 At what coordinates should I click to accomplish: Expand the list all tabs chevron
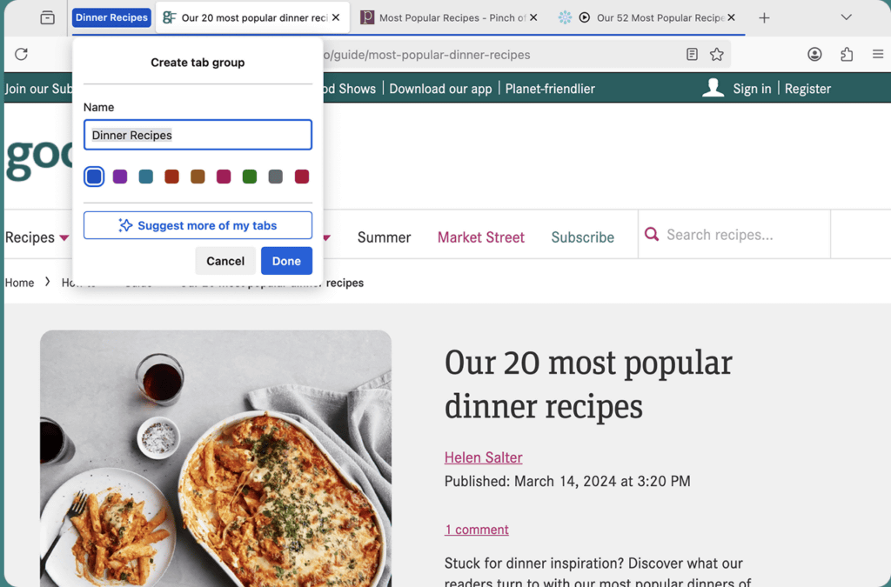click(846, 17)
